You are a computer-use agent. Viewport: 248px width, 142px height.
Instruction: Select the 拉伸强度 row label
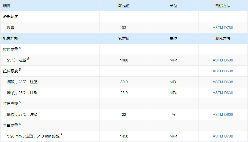point(10,71)
